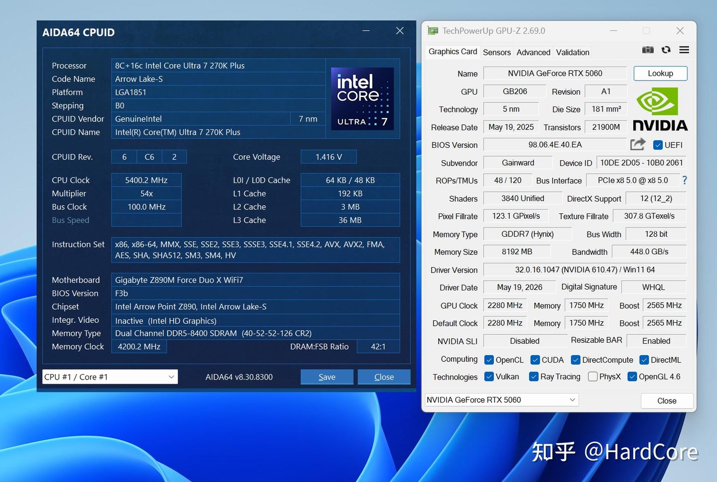This screenshot has width=717, height=482.
Task: Click the Memory Type value Dual Channel DDR5-8400 SDRAM
Action: coord(255,333)
